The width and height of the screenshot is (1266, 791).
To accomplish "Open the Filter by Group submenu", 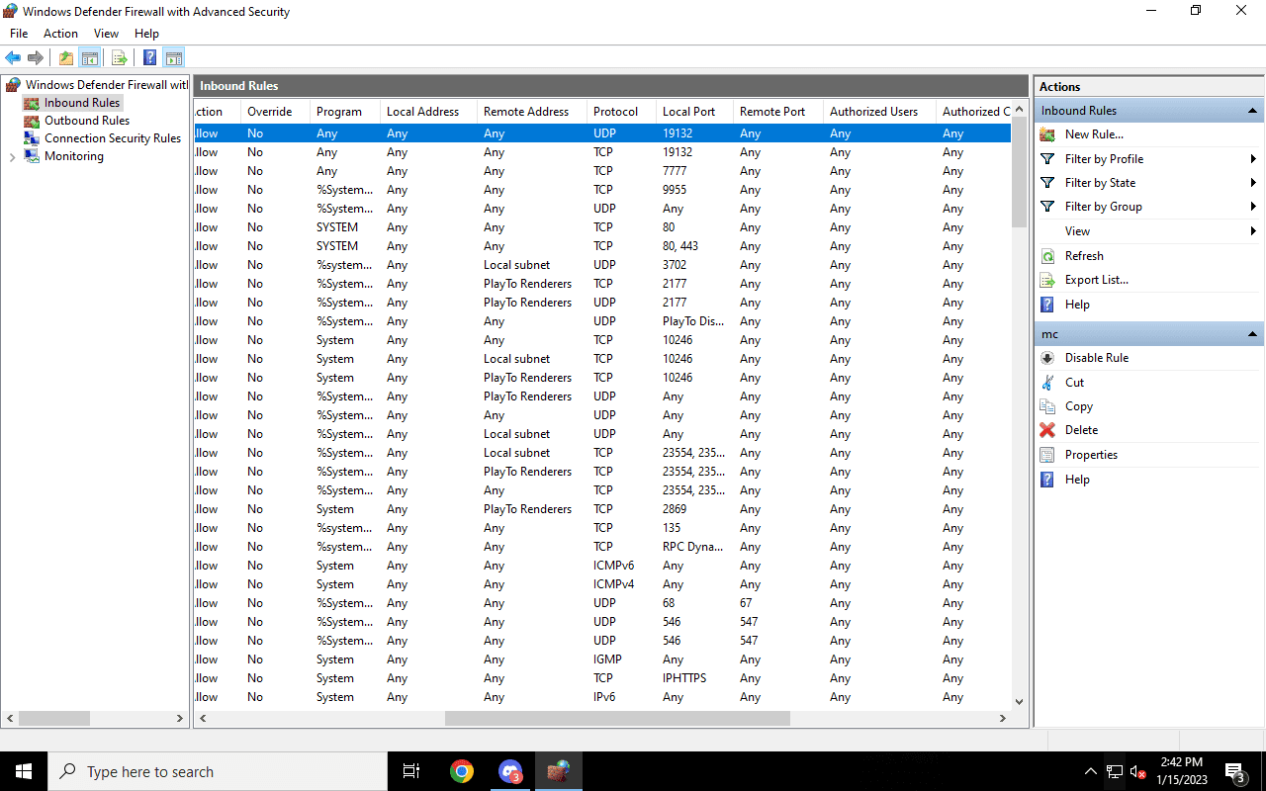I will click(1103, 207).
